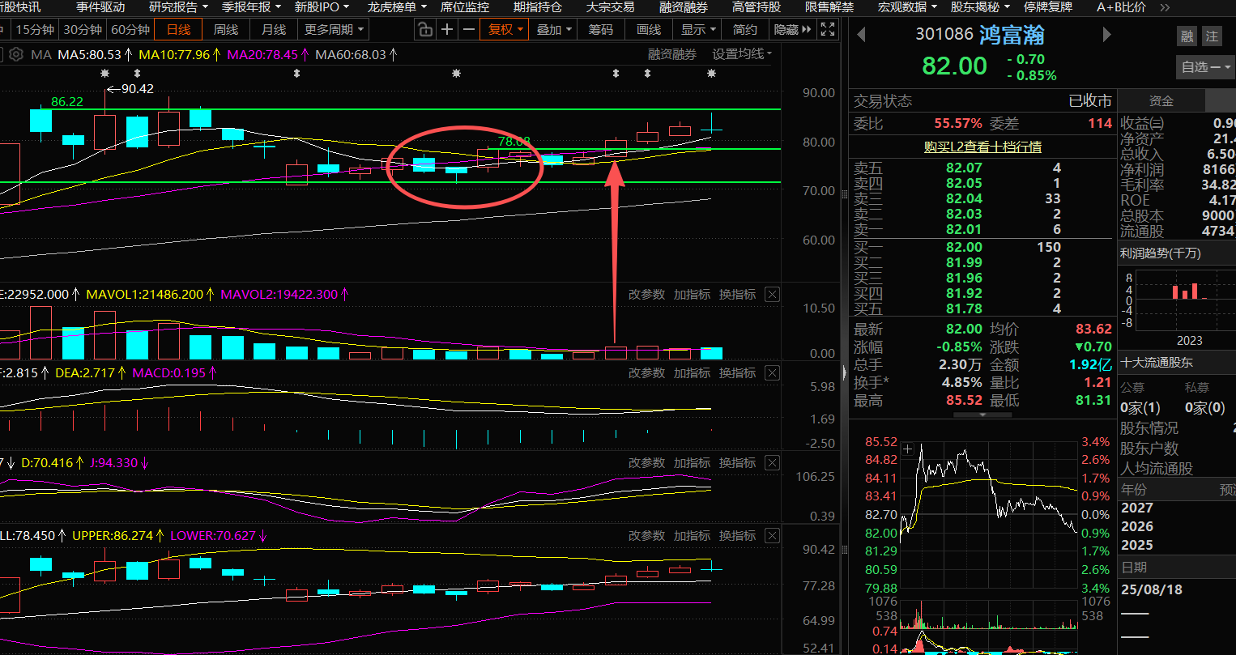
Task: Open 大宗交易 menu item
Action: [611, 7]
